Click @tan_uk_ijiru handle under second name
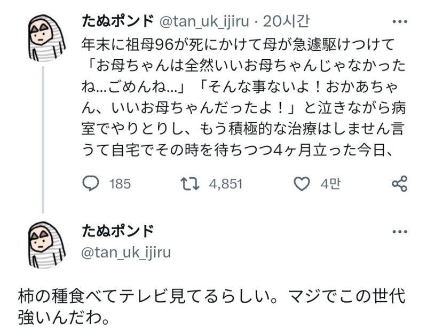427x331 pixels. tap(126, 253)
